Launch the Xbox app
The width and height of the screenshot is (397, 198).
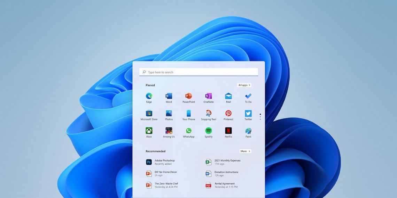(x=149, y=133)
